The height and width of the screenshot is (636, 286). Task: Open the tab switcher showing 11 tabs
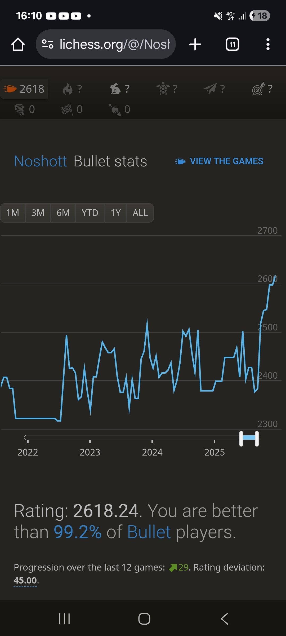232,44
